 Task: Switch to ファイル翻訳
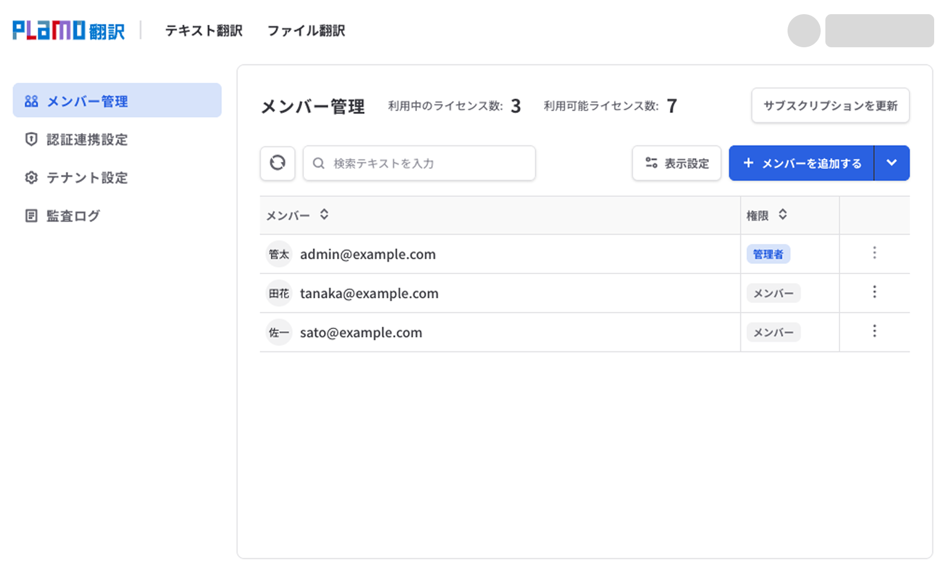tap(307, 31)
